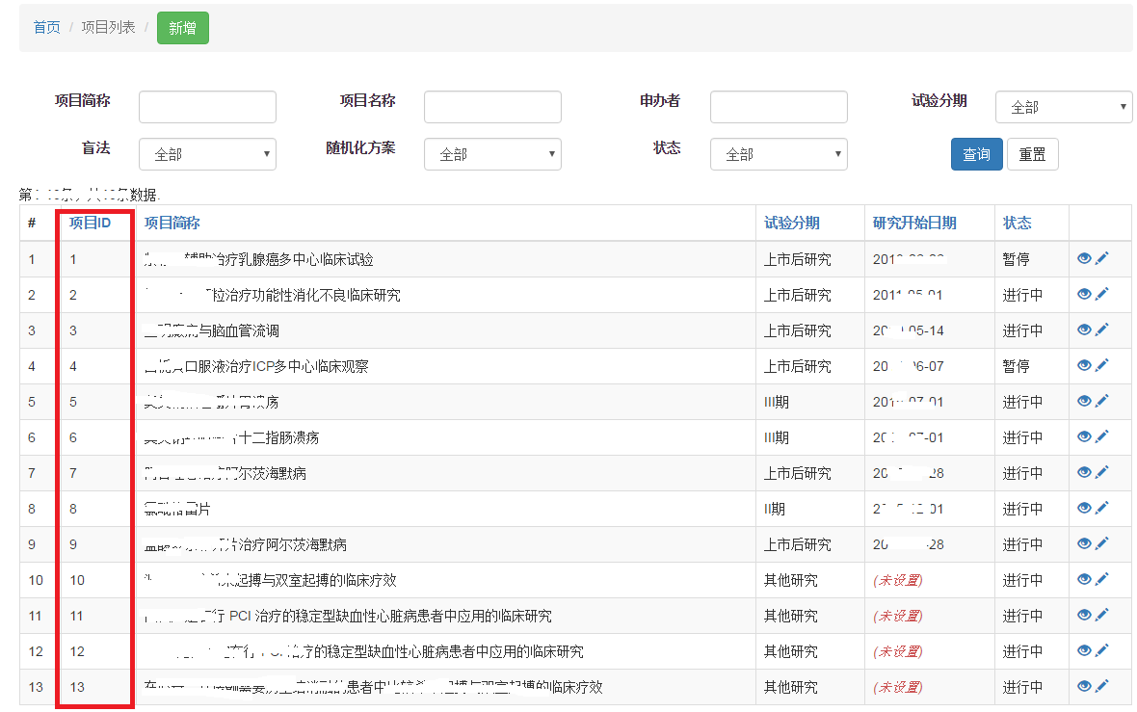
Task: Edit the project in row 11
Action: (1102, 615)
